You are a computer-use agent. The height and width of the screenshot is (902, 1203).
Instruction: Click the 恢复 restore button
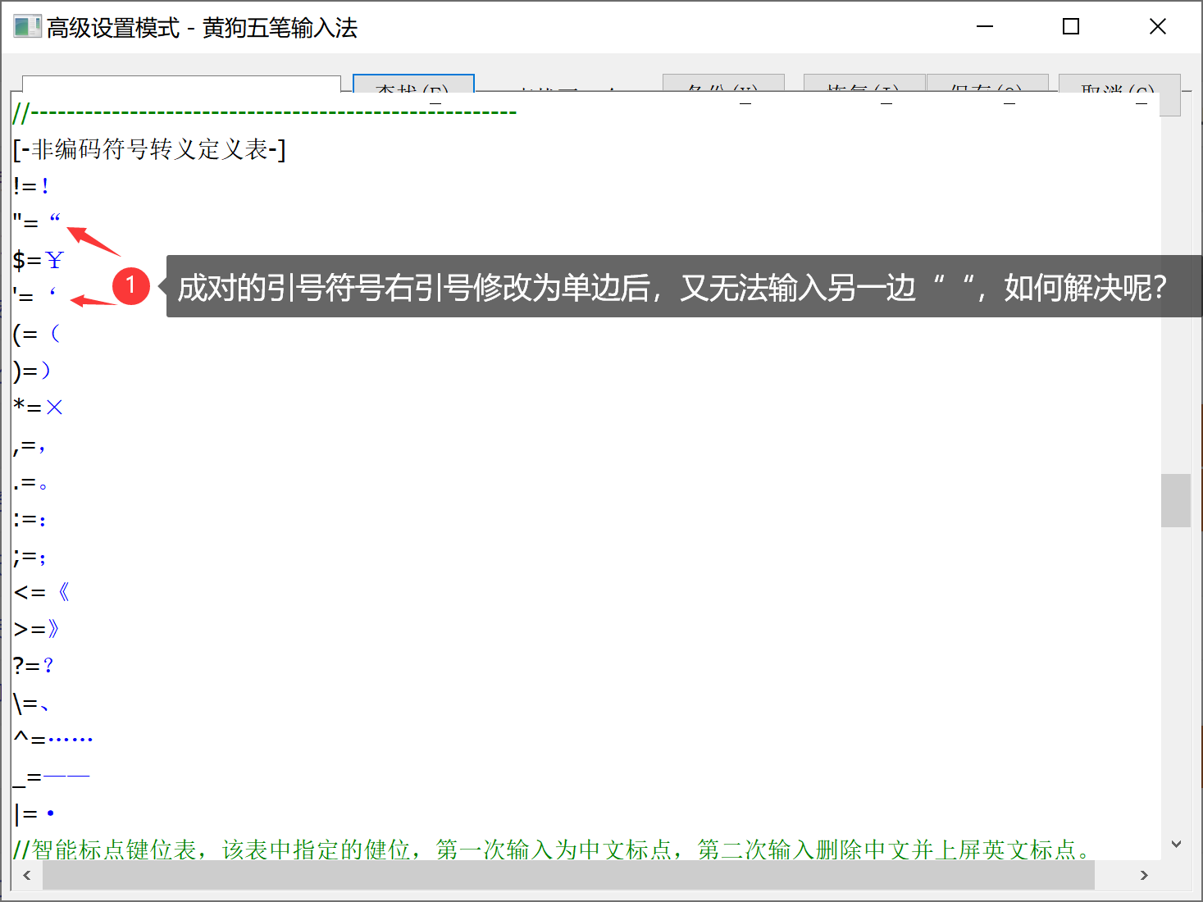[864, 84]
